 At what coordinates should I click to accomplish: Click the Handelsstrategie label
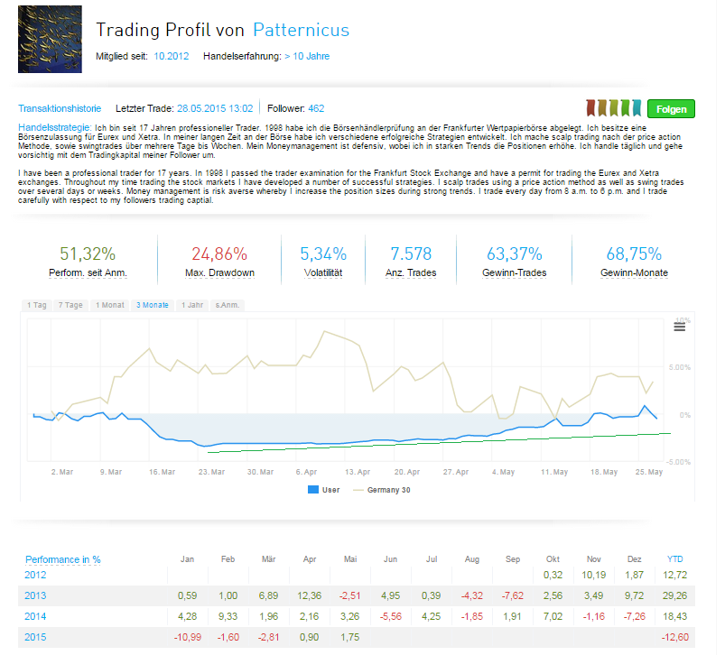point(55,126)
